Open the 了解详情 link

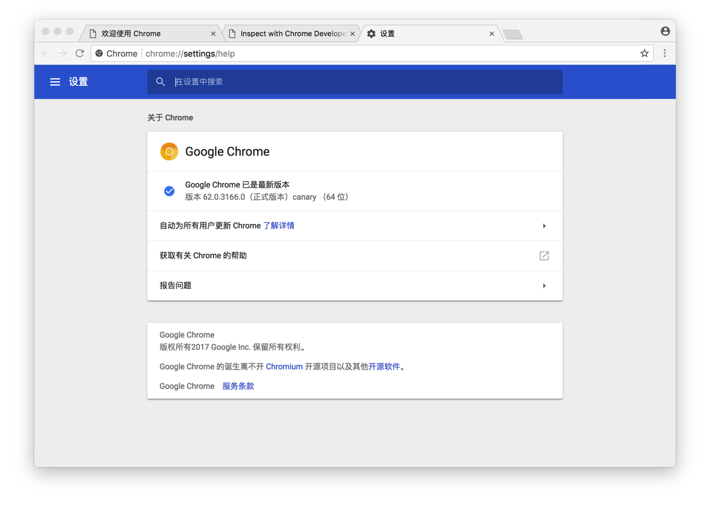[x=279, y=226]
